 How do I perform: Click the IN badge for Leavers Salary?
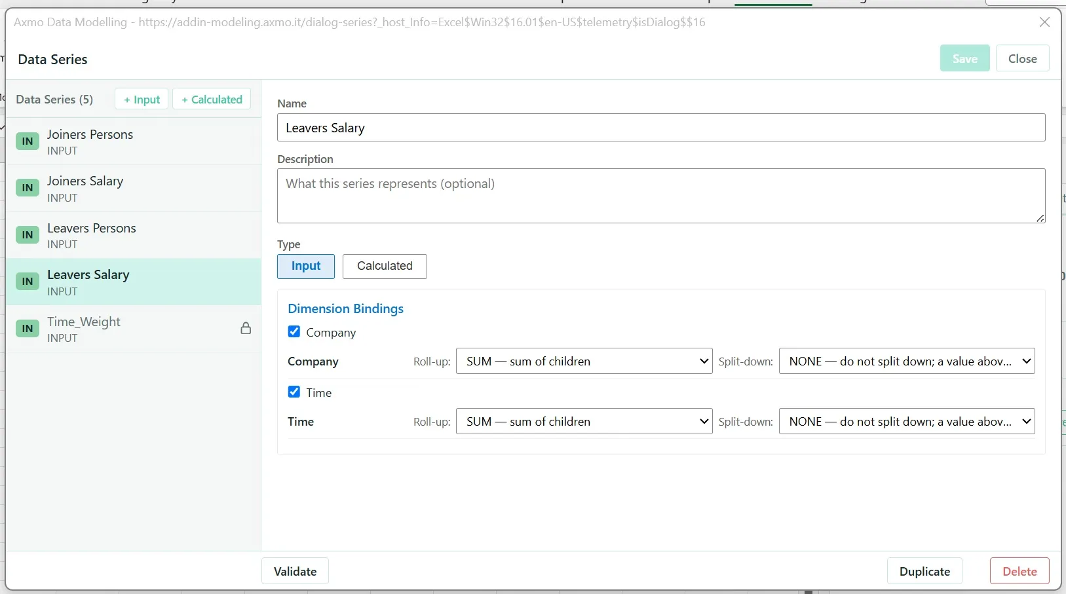(28, 282)
